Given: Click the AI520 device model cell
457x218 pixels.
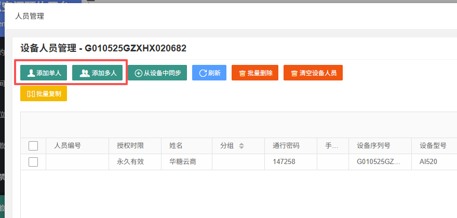Looking at the screenshot, I should [x=434, y=162].
